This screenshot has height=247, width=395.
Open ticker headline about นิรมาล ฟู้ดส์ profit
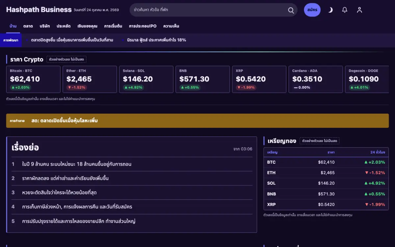pos(156,40)
